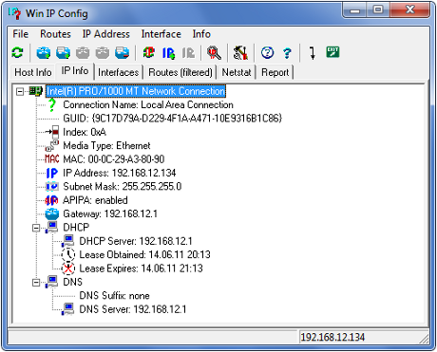The width and height of the screenshot is (437, 352).
Task: Close the Win IP Config window
Action: [x=410, y=9]
